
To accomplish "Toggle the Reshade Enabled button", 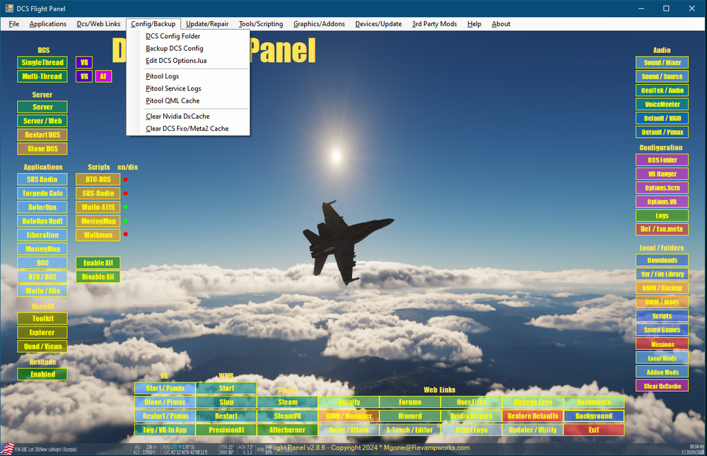I will coord(42,375).
